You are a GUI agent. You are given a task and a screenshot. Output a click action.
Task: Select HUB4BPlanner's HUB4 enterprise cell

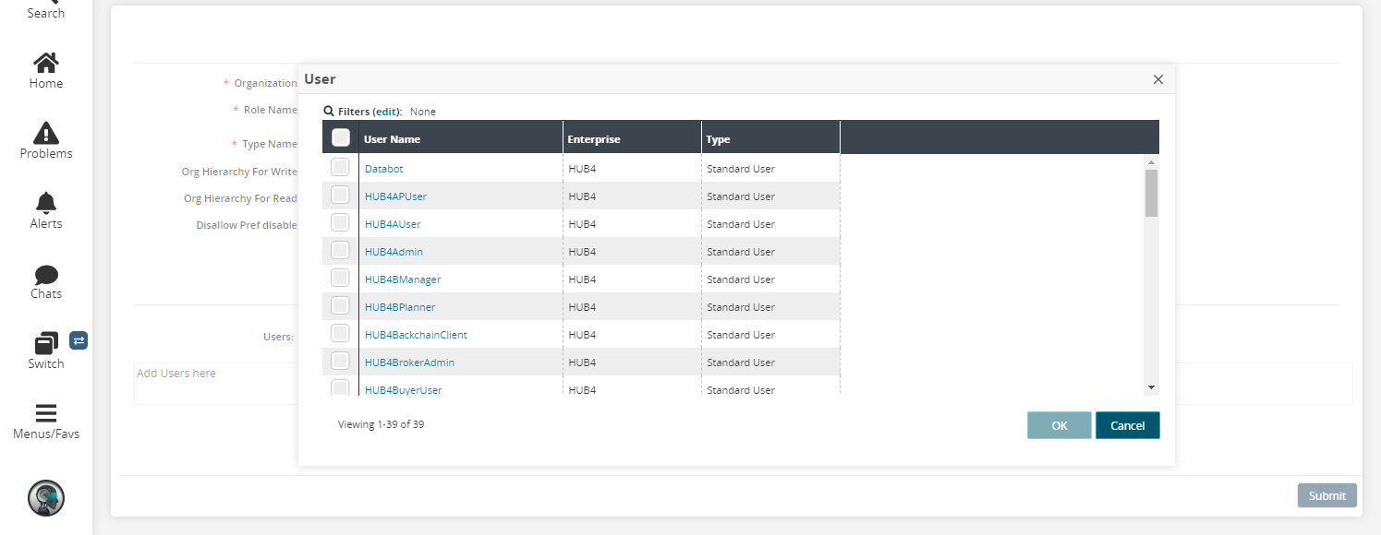click(x=632, y=307)
